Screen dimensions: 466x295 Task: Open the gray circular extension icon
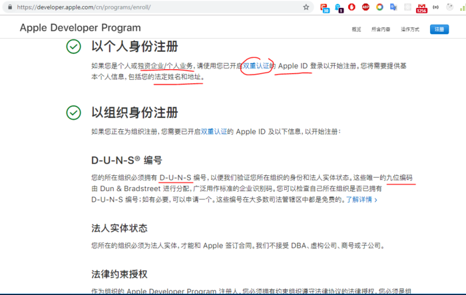pos(449,7)
